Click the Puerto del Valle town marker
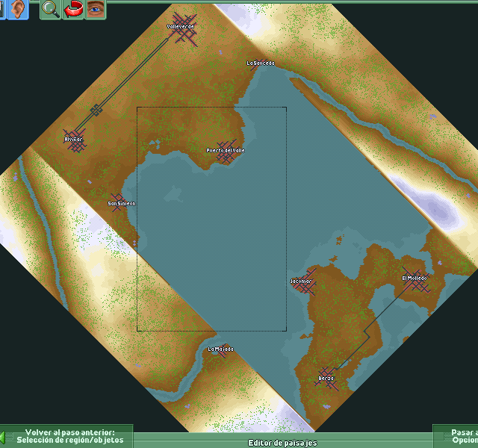 (225, 151)
